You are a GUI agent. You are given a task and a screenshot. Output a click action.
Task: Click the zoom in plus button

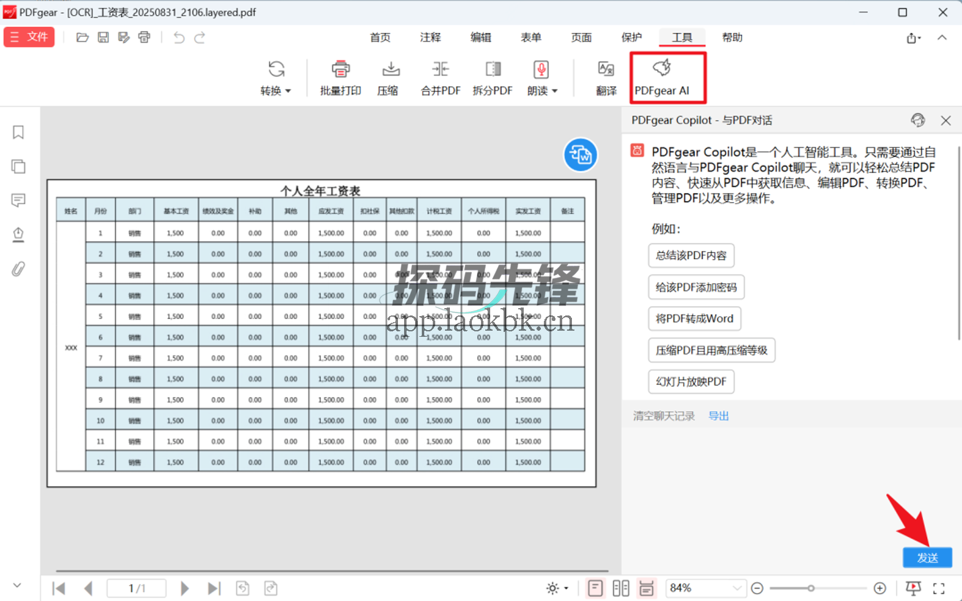[880, 588]
